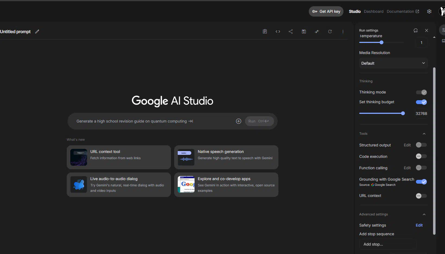
Task: Edit Structured output settings
Action: click(407, 145)
